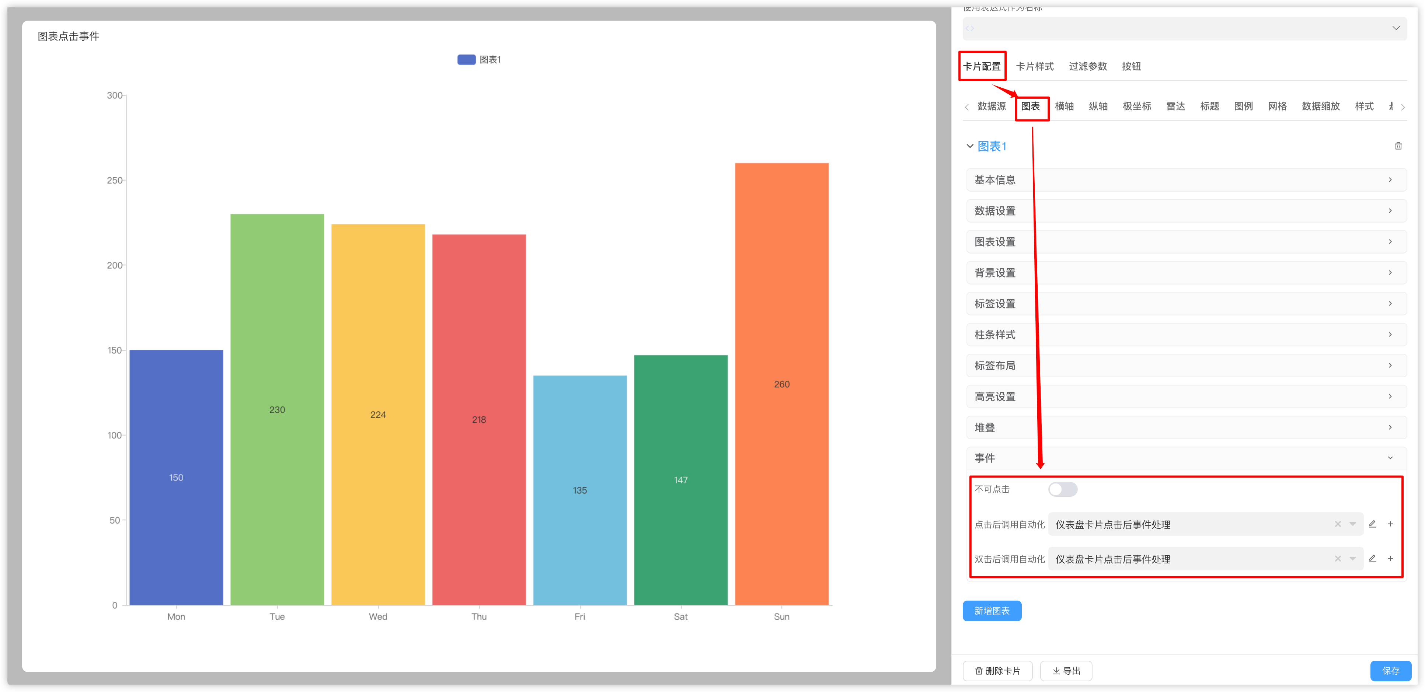The image size is (1425, 692).
Task: Clear the 双击后调用自动化 selection
Action: pyautogui.click(x=1338, y=559)
